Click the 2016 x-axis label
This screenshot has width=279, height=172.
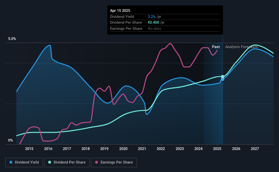pyautogui.click(x=48, y=149)
